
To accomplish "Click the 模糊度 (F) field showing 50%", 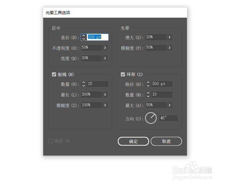I will tap(156, 48).
